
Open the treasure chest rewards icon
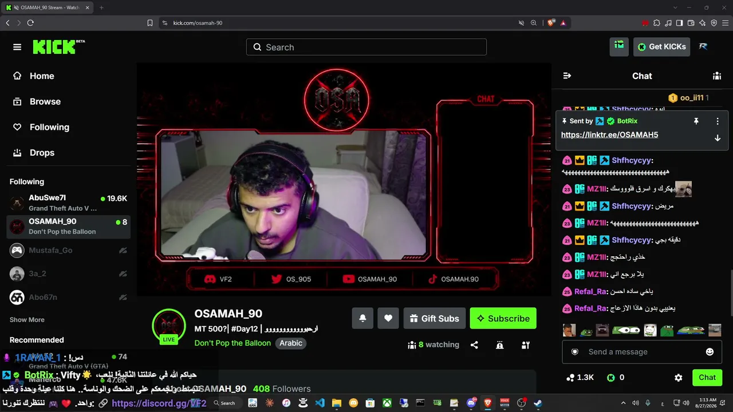click(x=619, y=47)
